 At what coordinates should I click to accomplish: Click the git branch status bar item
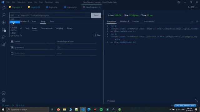coord(6,105)
